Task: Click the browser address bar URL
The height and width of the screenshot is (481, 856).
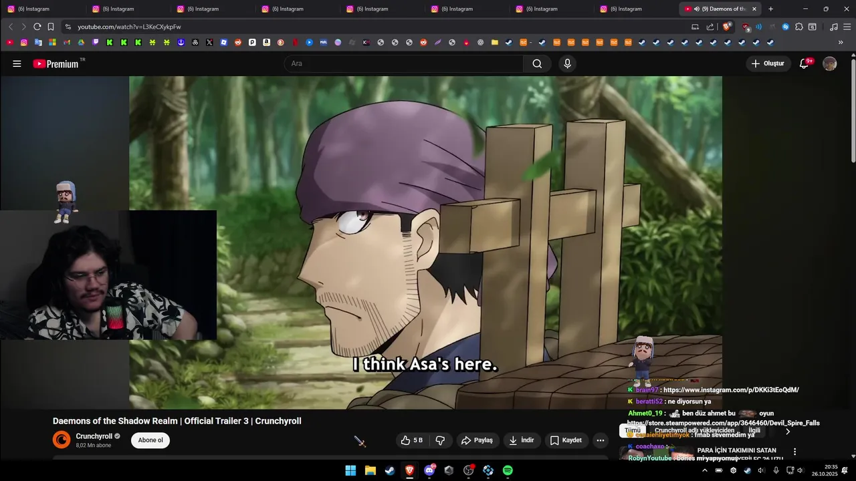Action: pos(129,27)
